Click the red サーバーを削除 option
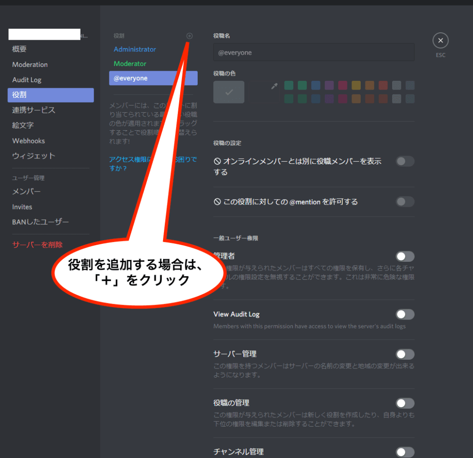 (37, 245)
